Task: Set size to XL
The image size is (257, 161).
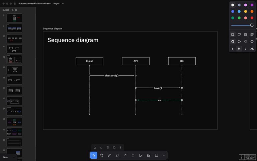Action: 252,49
